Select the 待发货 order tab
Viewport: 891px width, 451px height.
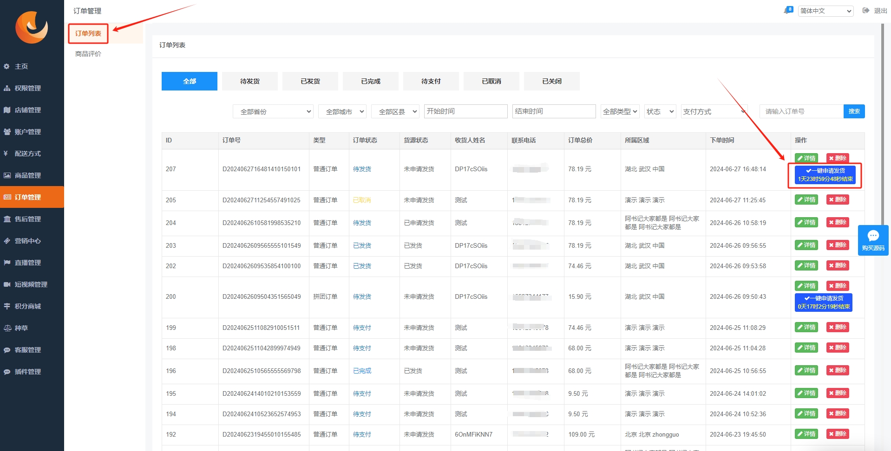[250, 81]
